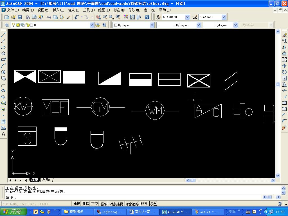Open the Layer Properties Manager icon

pyautogui.click(x=7, y=25)
